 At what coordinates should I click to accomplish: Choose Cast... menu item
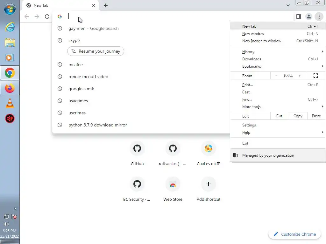click(278, 92)
